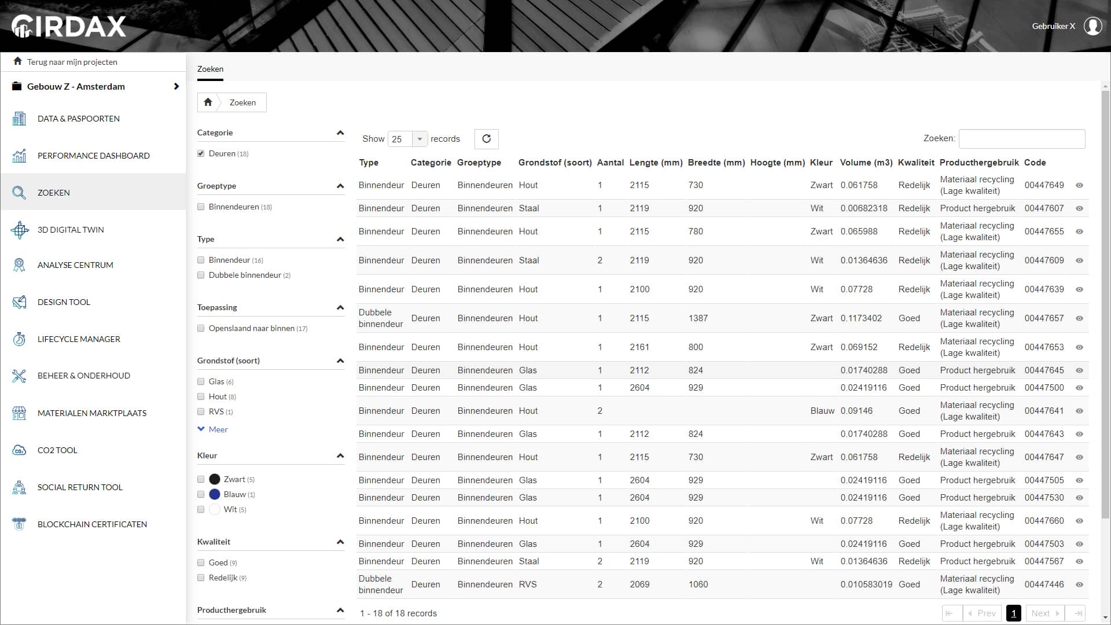The width and height of the screenshot is (1111, 625).
Task: Click the Social Return Tool icon
Action: tap(19, 487)
